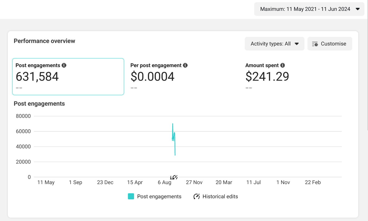Click the teal Post engagements legend swatch

coord(131,197)
